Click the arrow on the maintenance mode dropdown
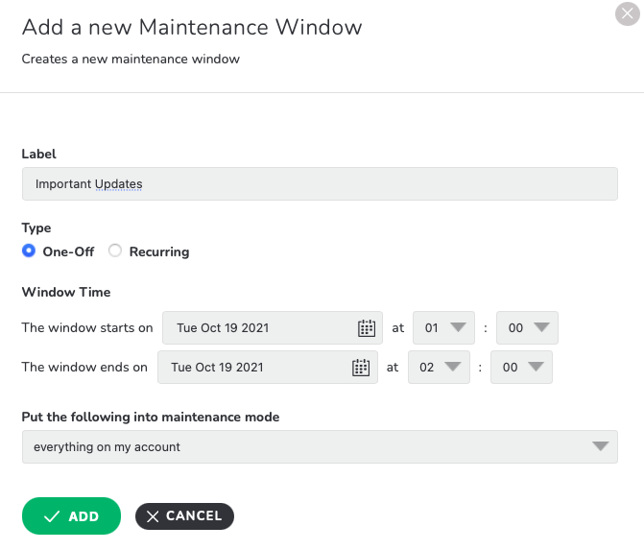The image size is (644, 550). click(x=601, y=446)
